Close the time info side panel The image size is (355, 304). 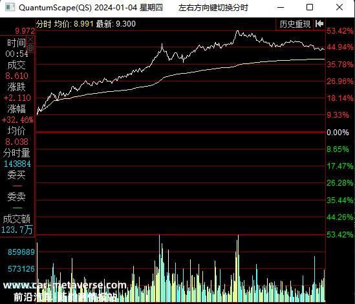(30, 39)
